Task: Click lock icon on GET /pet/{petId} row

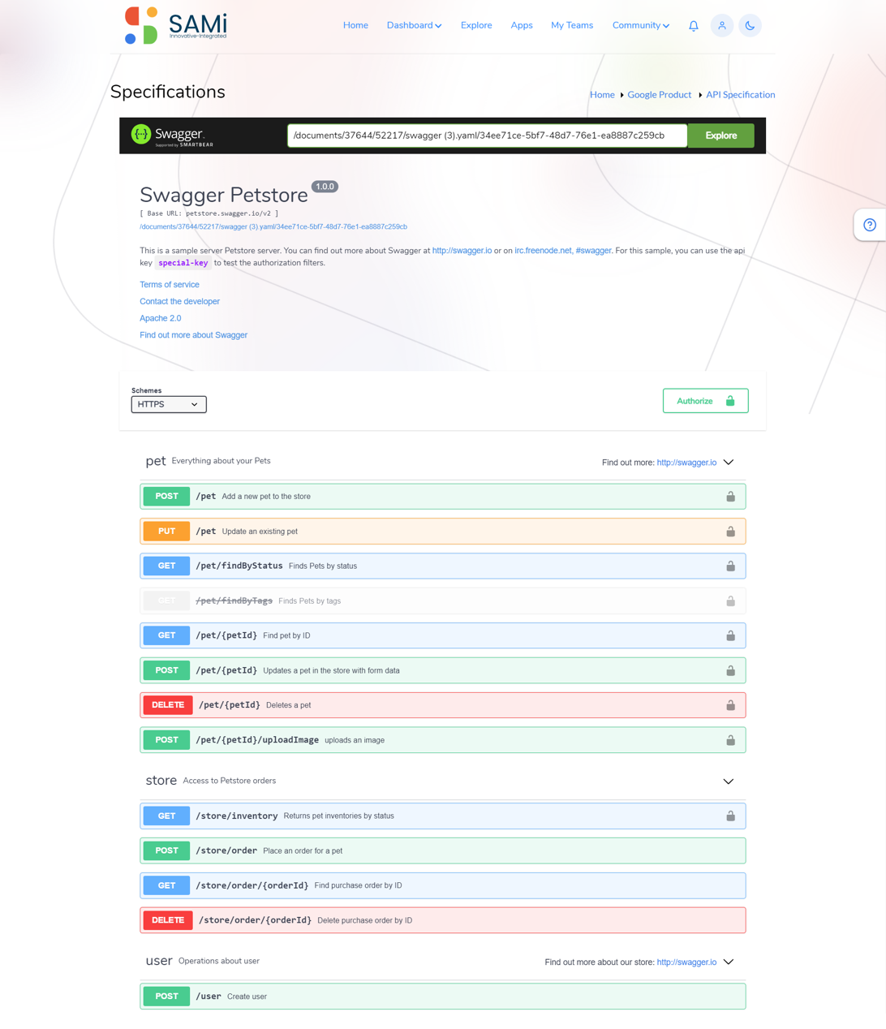Action: pyautogui.click(x=730, y=635)
